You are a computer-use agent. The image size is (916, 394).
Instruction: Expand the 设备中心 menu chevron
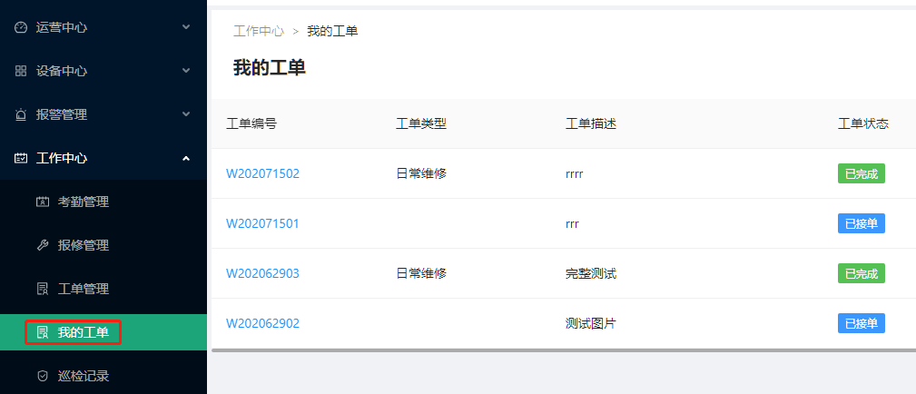186,71
